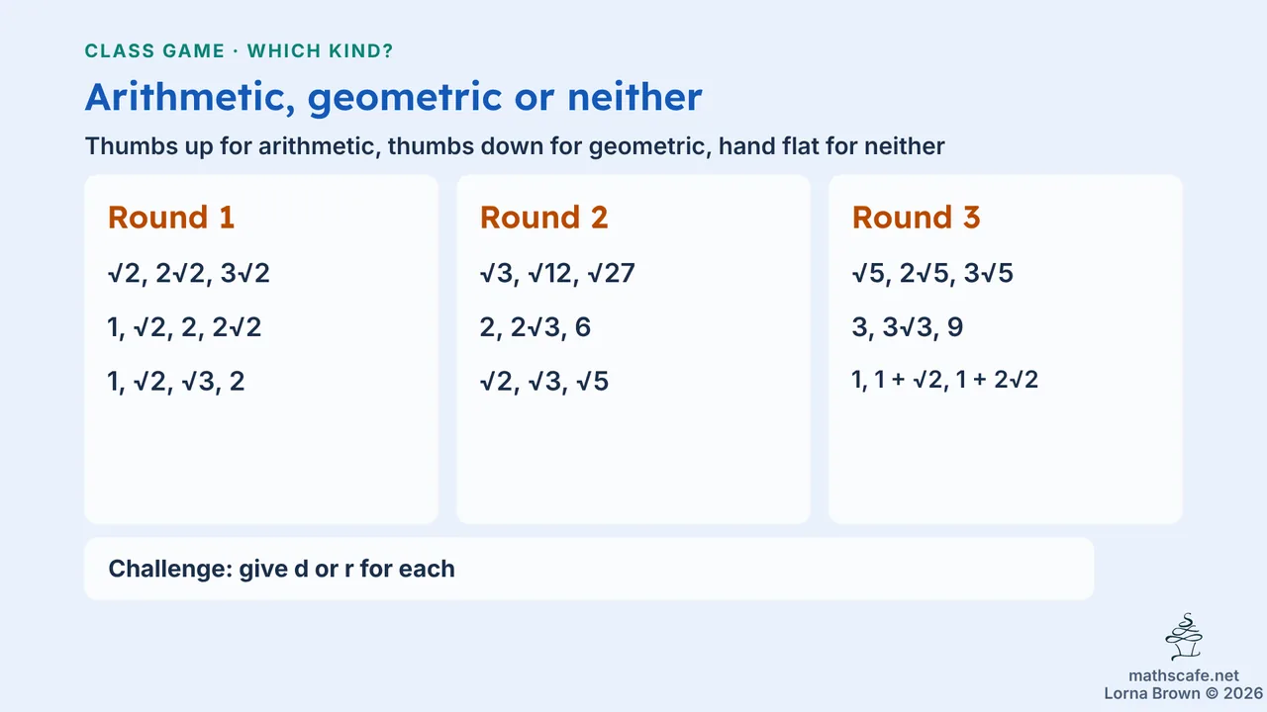
Task: Select sequence 1, √2, √3, 2
Action: pyautogui.click(x=176, y=381)
